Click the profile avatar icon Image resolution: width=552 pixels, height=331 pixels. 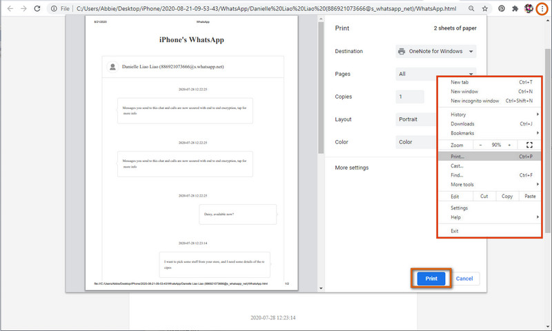(529, 8)
